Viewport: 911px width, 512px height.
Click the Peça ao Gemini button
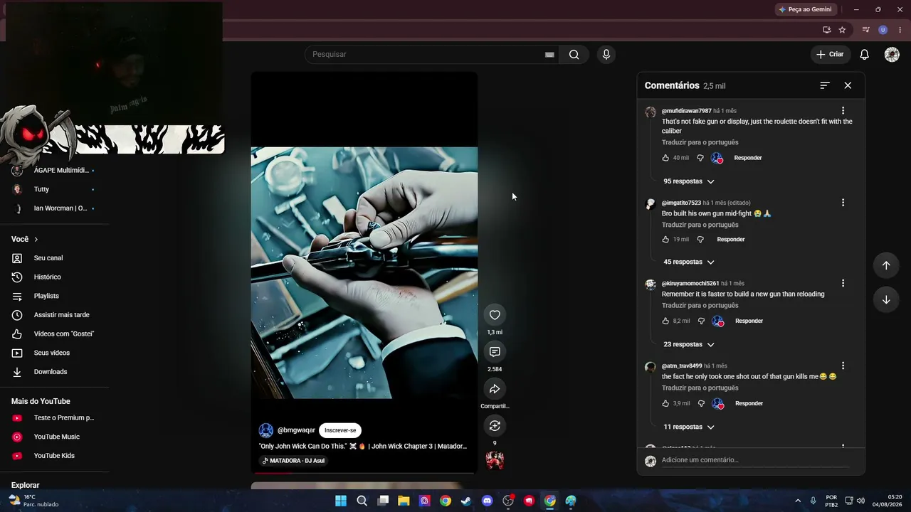(x=806, y=9)
